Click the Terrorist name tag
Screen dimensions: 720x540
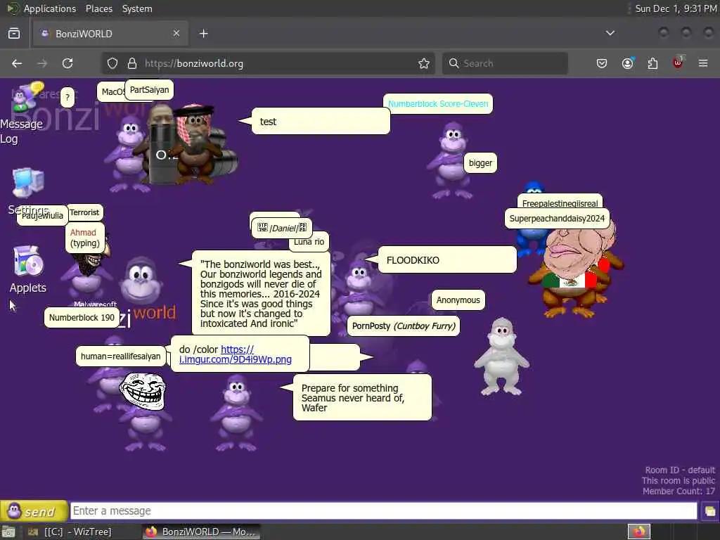coord(84,212)
